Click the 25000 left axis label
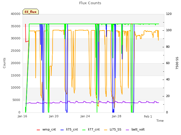The height and width of the screenshot is (135, 181). pos(16,51)
